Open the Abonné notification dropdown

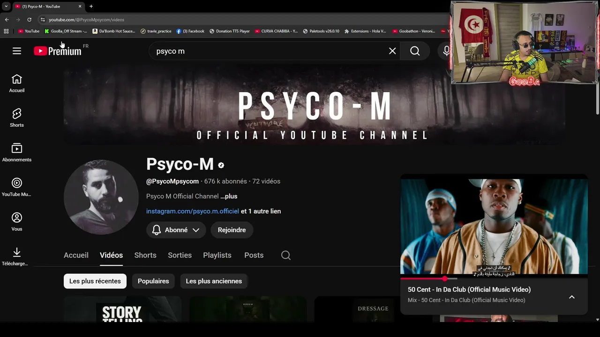pos(176,230)
